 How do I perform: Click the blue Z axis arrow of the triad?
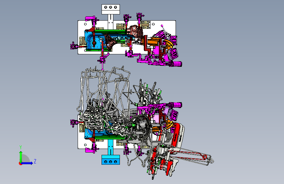click(27, 163)
